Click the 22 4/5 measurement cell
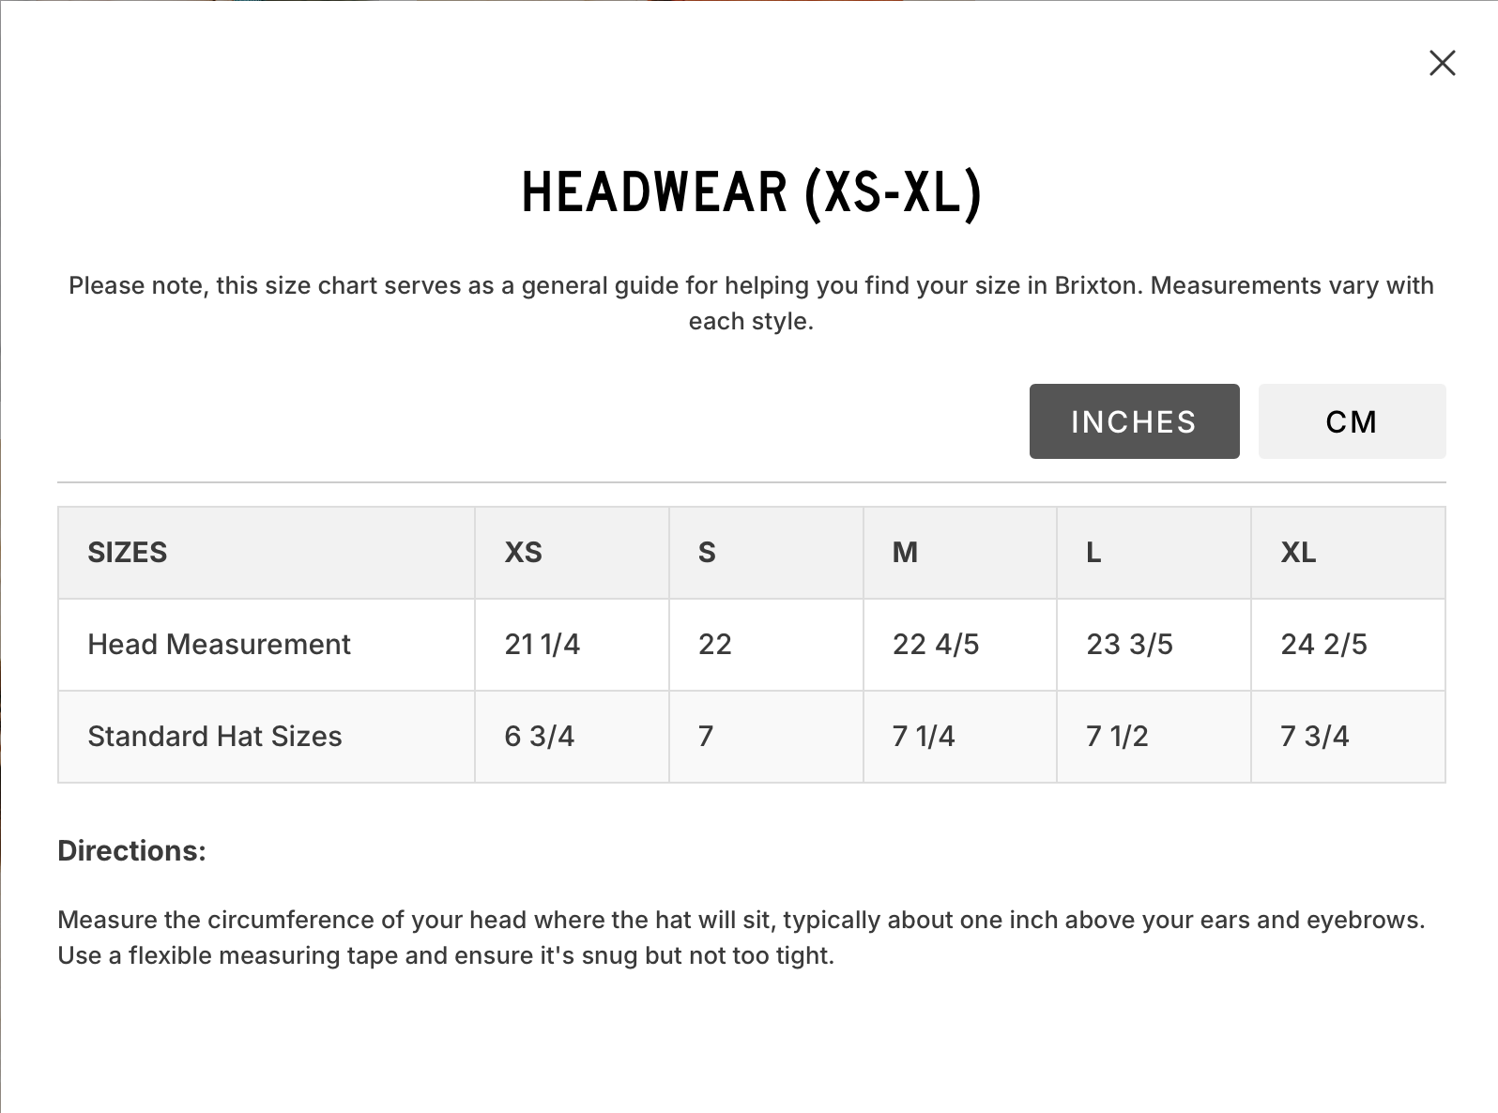 point(936,645)
